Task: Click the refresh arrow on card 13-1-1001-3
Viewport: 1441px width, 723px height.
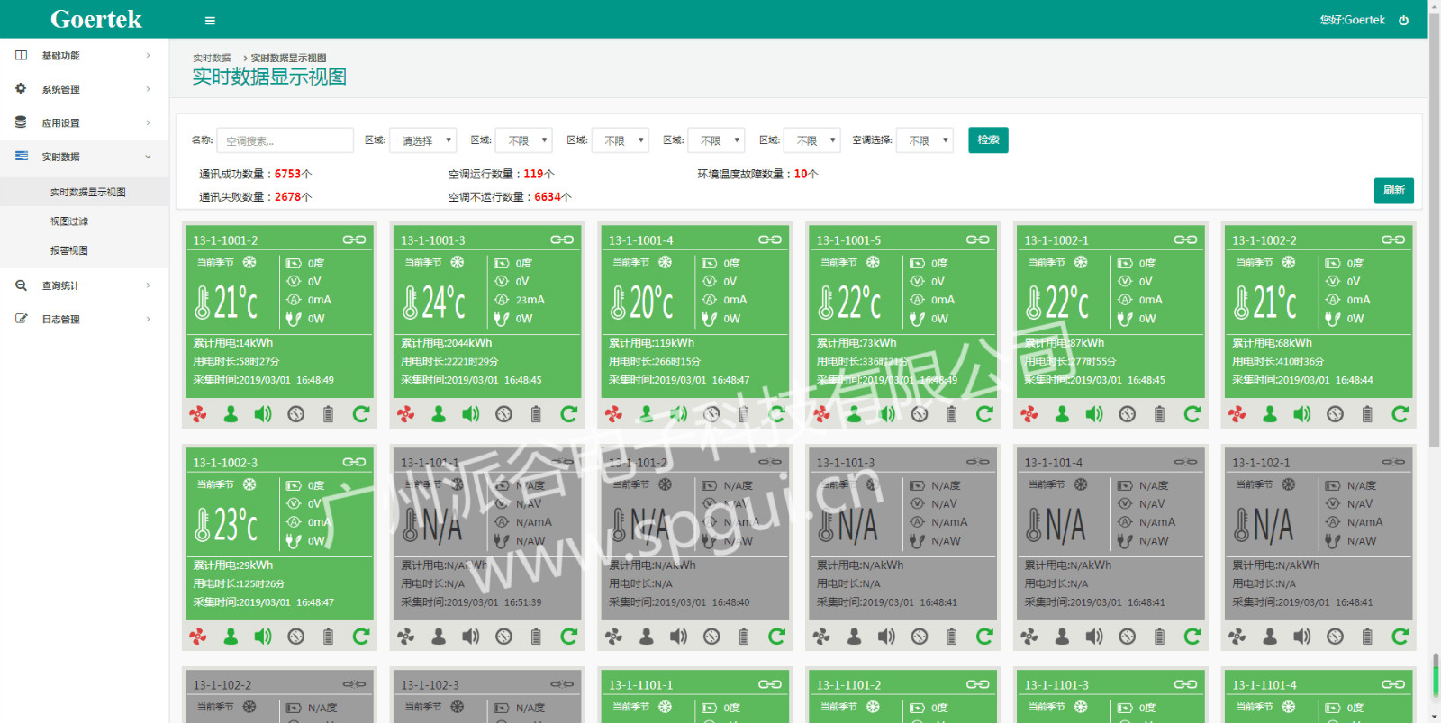Action: click(568, 414)
